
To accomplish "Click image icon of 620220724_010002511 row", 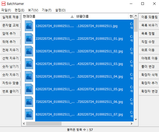I will coord(29,89).
